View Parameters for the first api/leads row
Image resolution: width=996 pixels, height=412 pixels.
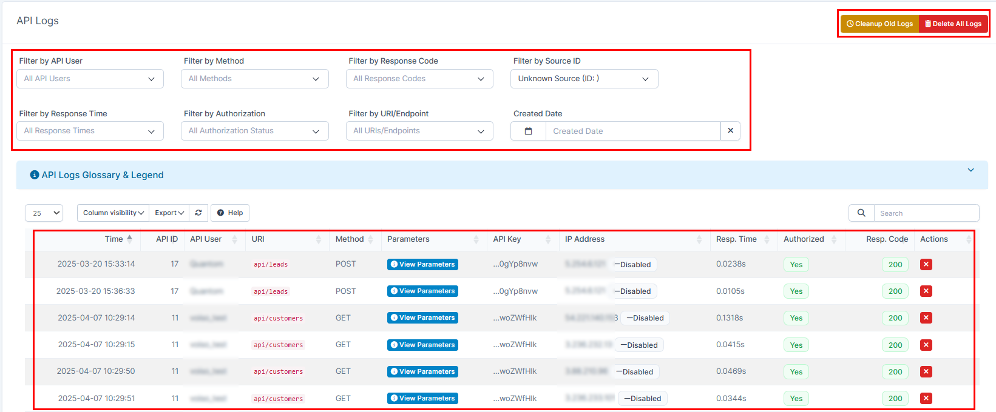click(x=422, y=264)
